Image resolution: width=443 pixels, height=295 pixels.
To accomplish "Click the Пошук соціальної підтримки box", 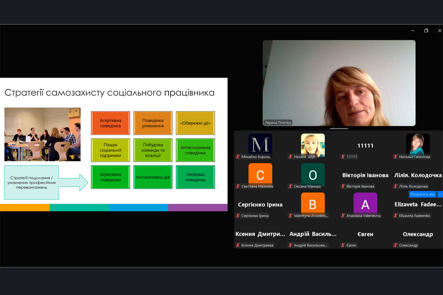I will [x=110, y=150].
